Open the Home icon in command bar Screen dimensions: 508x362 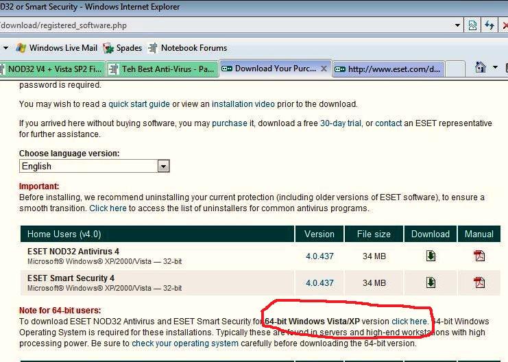click(480, 68)
